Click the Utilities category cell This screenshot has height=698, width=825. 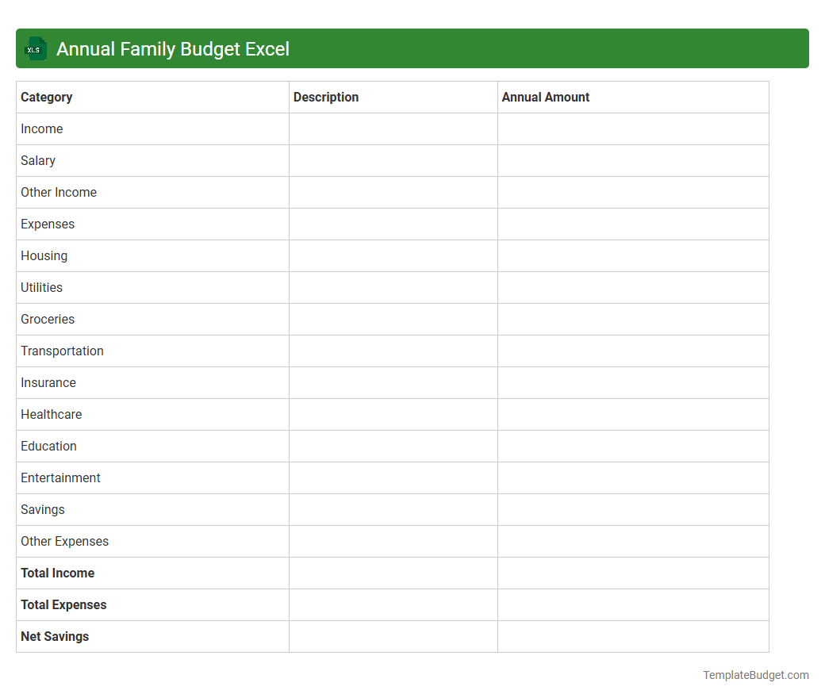(41, 287)
